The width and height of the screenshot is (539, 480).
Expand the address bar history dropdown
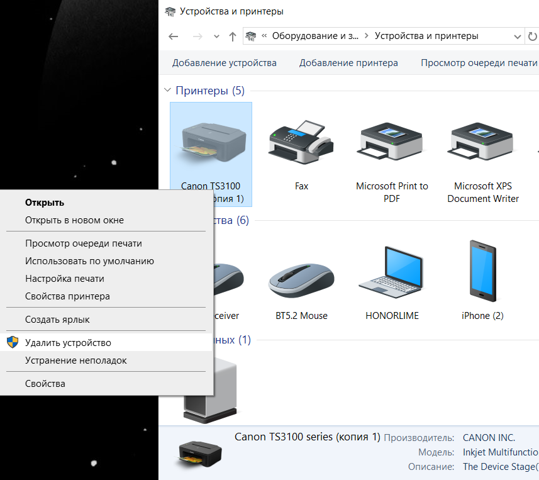[x=517, y=36]
